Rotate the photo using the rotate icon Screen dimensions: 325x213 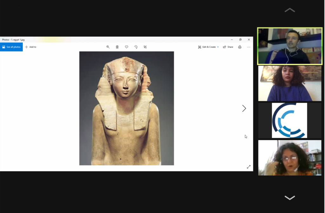pyautogui.click(x=136, y=47)
